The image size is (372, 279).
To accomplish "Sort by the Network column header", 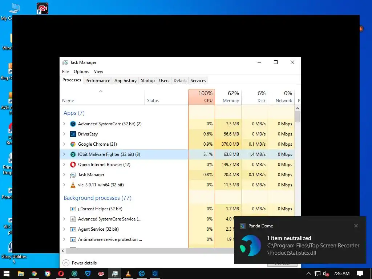I will point(282,97).
